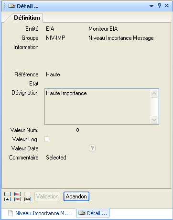
Task: Switch to the Niveau Importance M... bottom tab
Action: pyautogui.click(x=39, y=213)
